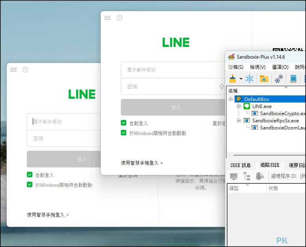
Task: Click 密碼 field in front LINE window
Action: 173,87
